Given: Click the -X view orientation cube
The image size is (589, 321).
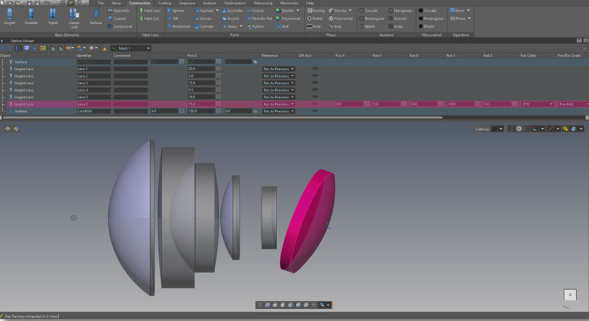Looking at the screenshot, I should 570,295.
